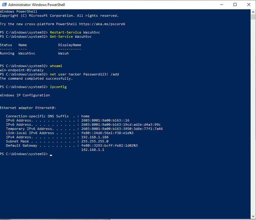Click link-local address fe80::24d6:56e1:f38:e1e%3
The height and width of the screenshot is (220, 256).
pyautogui.click(x=108, y=133)
